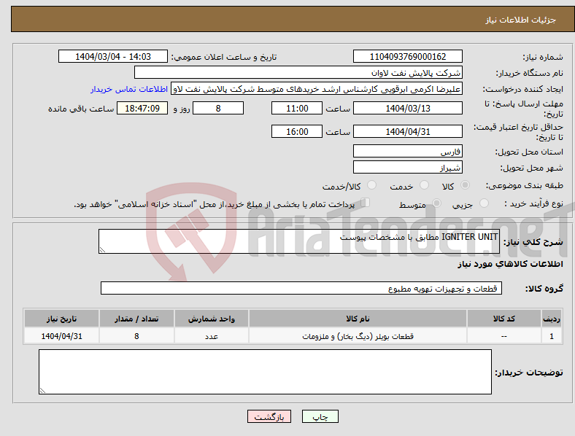Click the remaining time field 18:47:09
The width and height of the screenshot is (575, 436).
[142, 108]
